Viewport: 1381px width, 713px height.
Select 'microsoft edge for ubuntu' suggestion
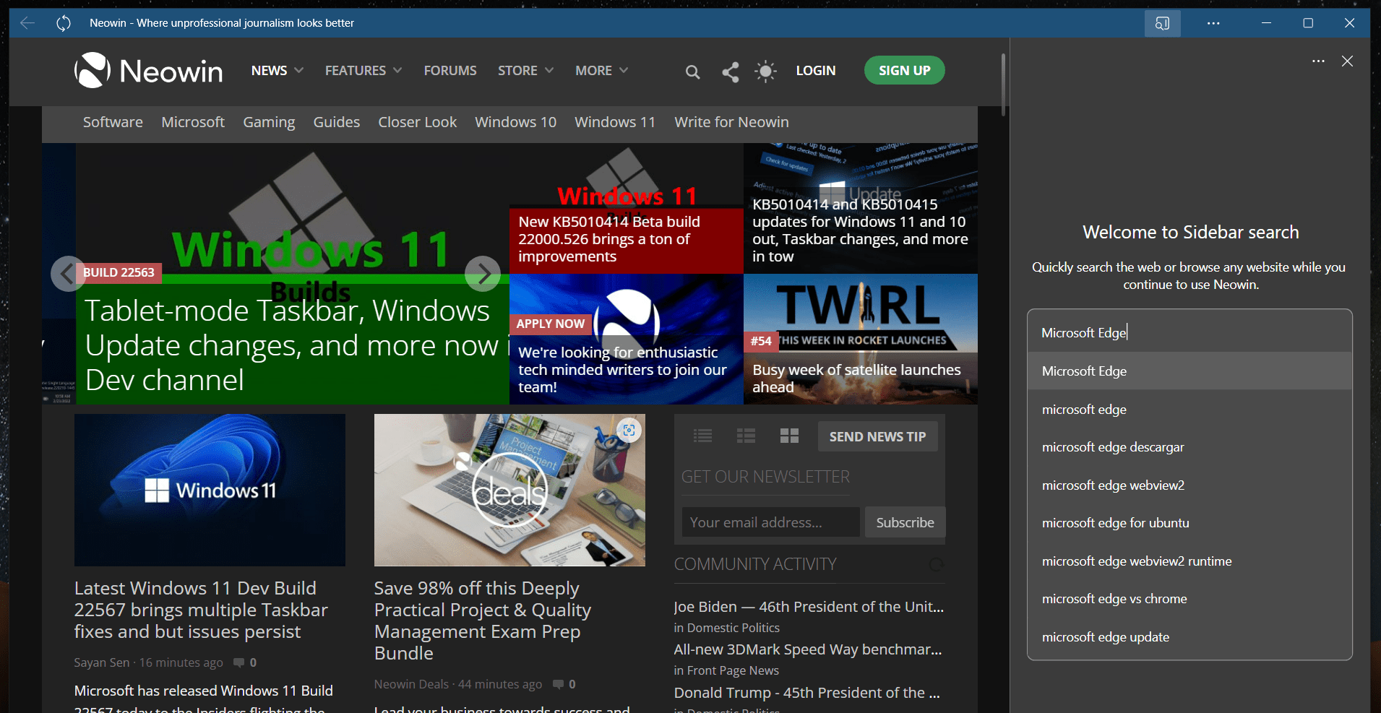[x=1189, y=523]
